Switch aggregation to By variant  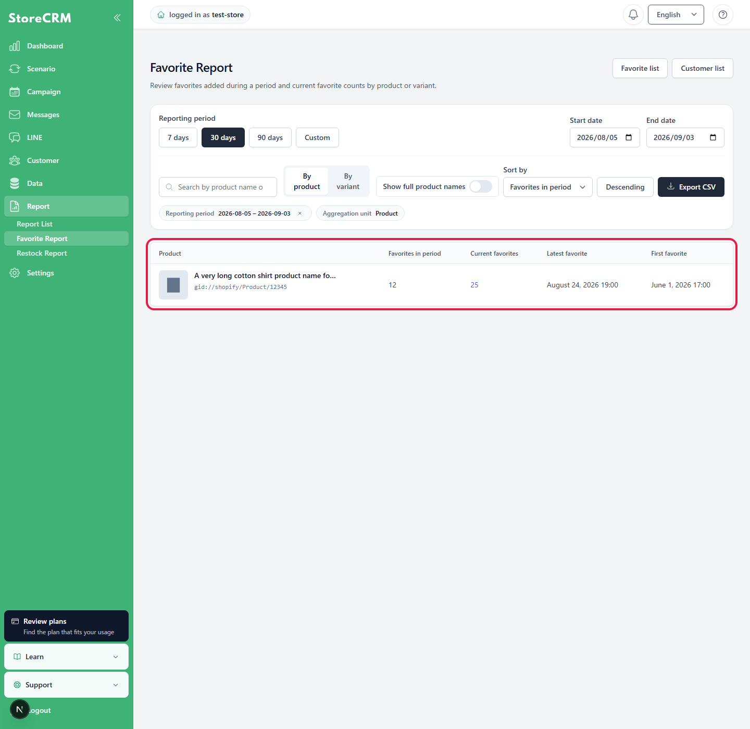(348, 181)
